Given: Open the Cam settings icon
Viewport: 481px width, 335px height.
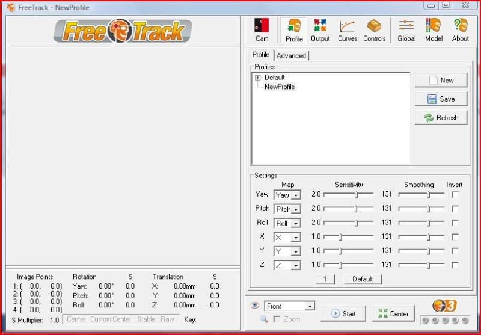Looking at the screenshot, I should point(262,30).
